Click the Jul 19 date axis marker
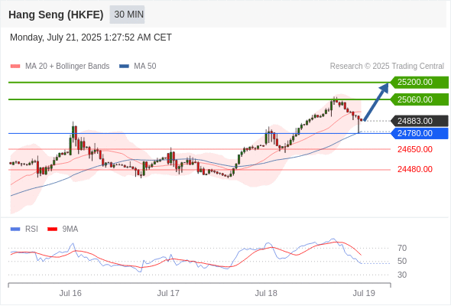 coord(364,293)
